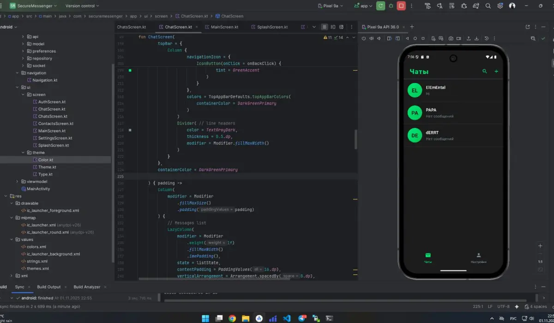Click the emulator Overview square button
Screen dimensions: 554x323
click(423, 38)
